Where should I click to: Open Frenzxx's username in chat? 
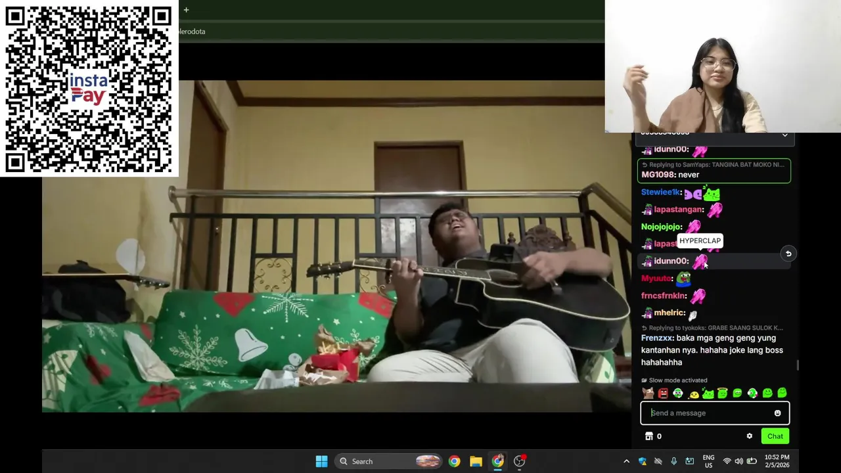(657, 338)
